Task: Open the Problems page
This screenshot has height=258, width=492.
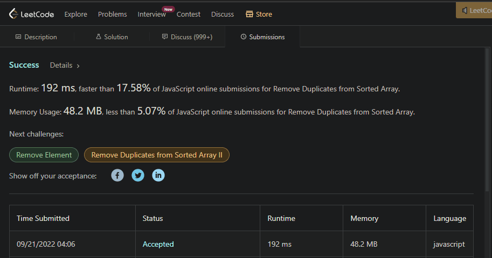Action: (x=112, y=14)
